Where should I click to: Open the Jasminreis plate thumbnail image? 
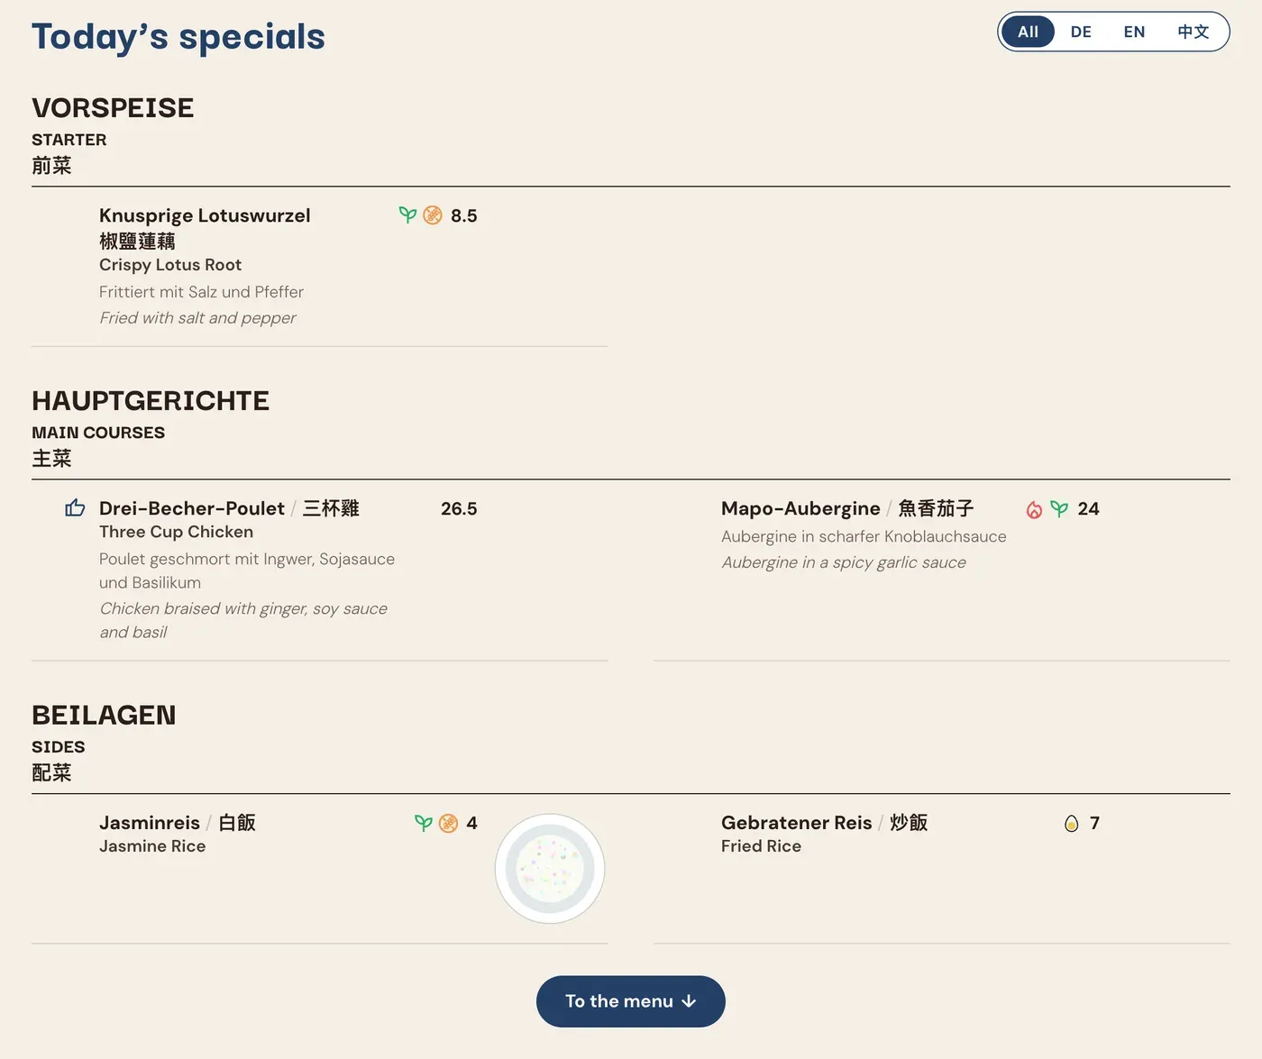click(550, 869)
